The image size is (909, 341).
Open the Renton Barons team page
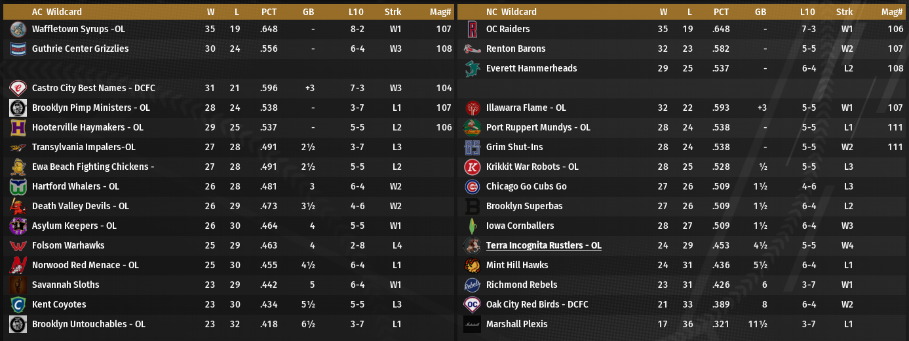[515, 49]
